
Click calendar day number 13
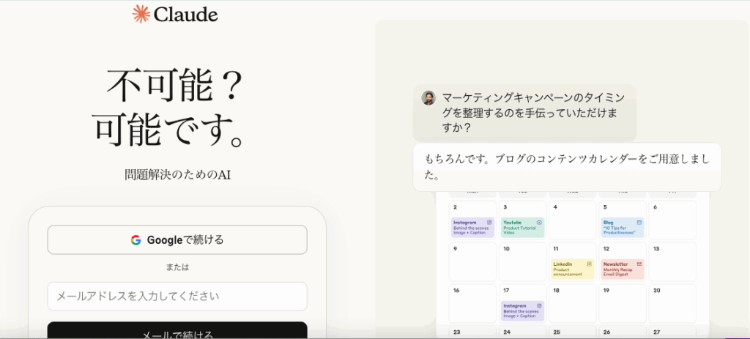(656, 249)
